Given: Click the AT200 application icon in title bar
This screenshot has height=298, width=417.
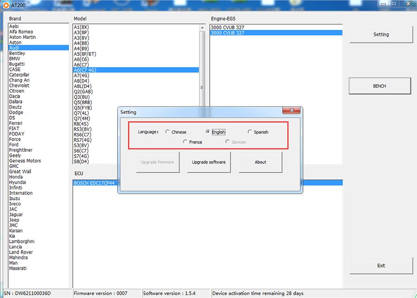Looking at the screenshot, I should (6, 5).
